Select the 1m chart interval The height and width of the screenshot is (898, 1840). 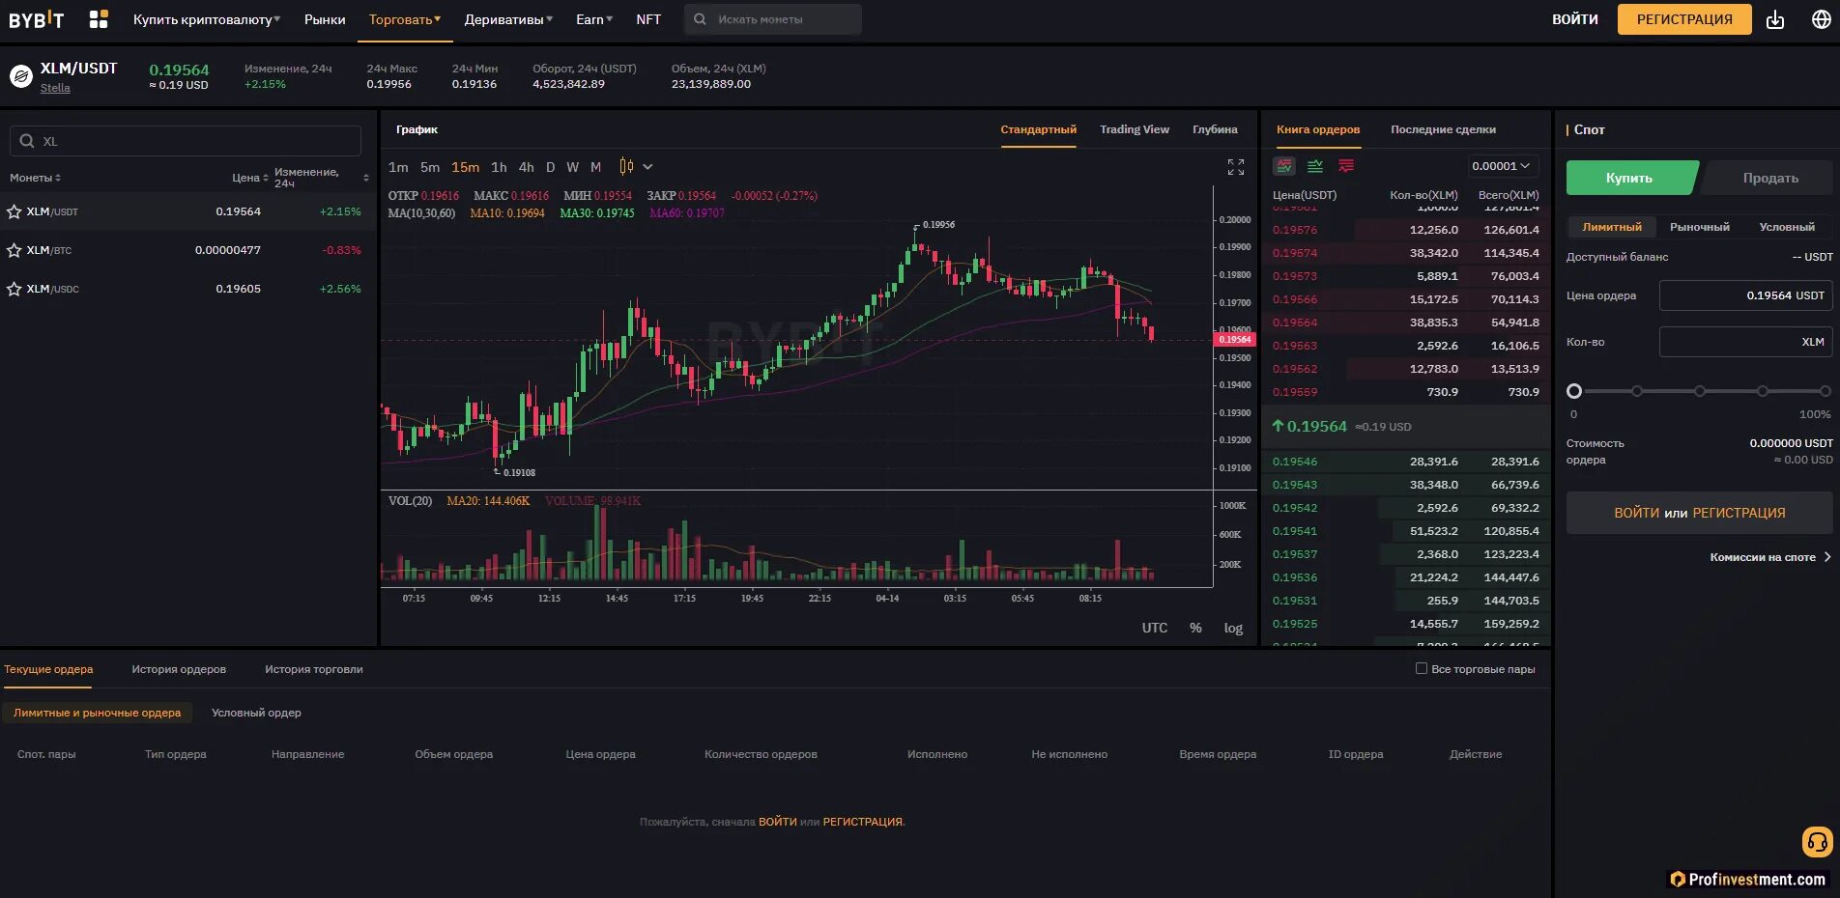click(x=398, y=167)
